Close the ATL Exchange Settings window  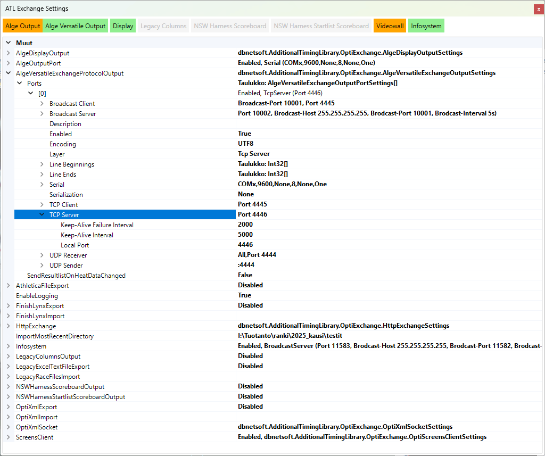[x=539, y=9]
